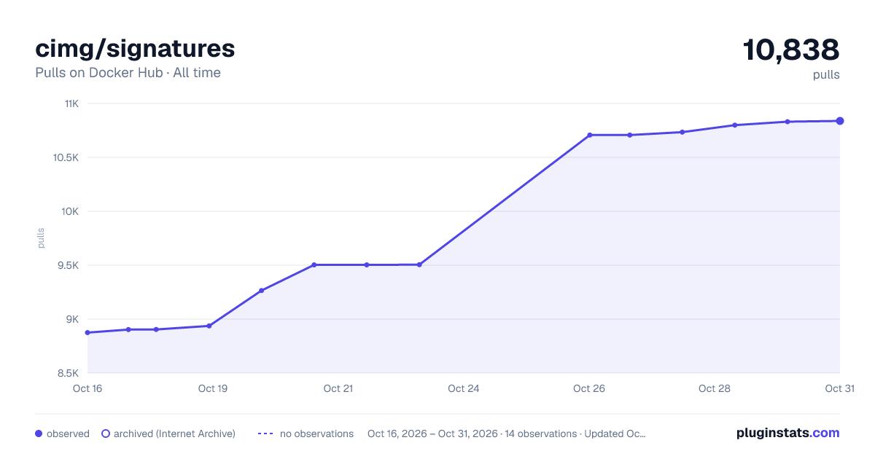Click the hollow 'archived' legend circle
This screenshot has height=459, width=875.
pyautogui.click(x=106, y=433)
